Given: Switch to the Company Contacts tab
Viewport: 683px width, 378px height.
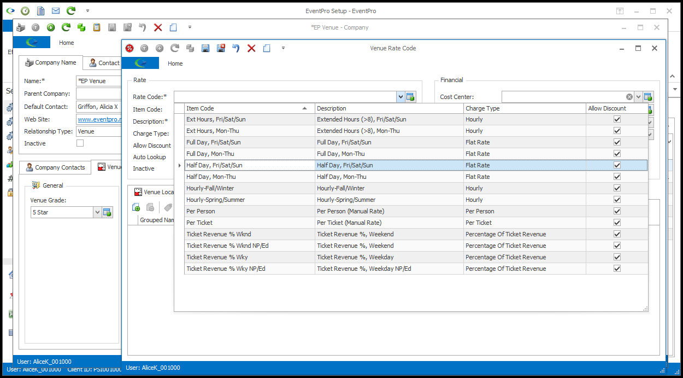Looking at the screenshot, I should point(55,167).
